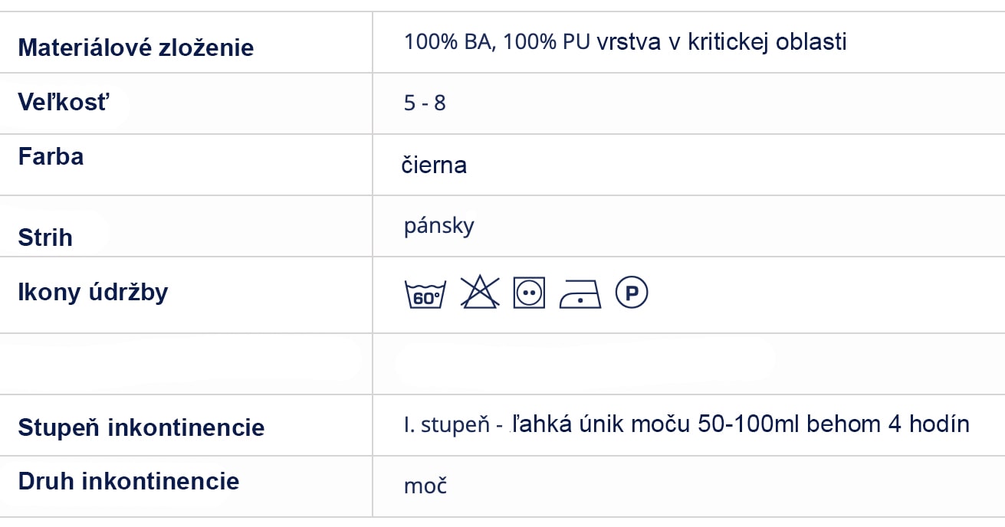Click the Strih label
The height and width of the screenshot is (527, 1005).
point(45,237)
